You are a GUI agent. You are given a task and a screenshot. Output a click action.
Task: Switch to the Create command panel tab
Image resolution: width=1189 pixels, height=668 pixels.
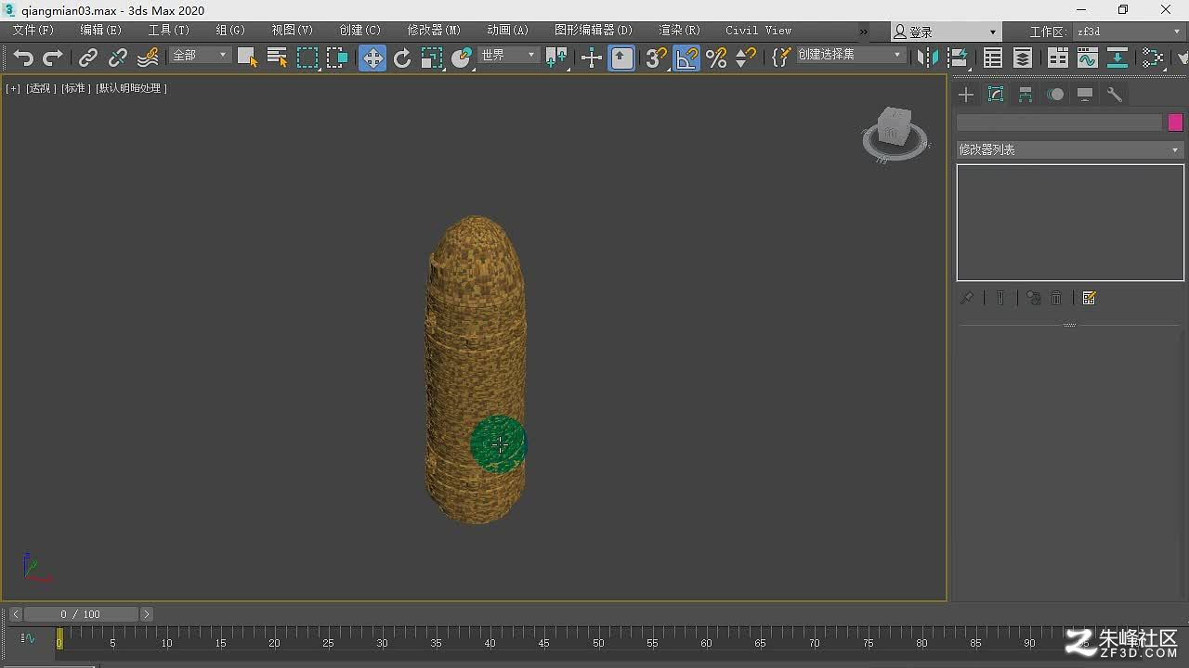[x=966, y=95]
